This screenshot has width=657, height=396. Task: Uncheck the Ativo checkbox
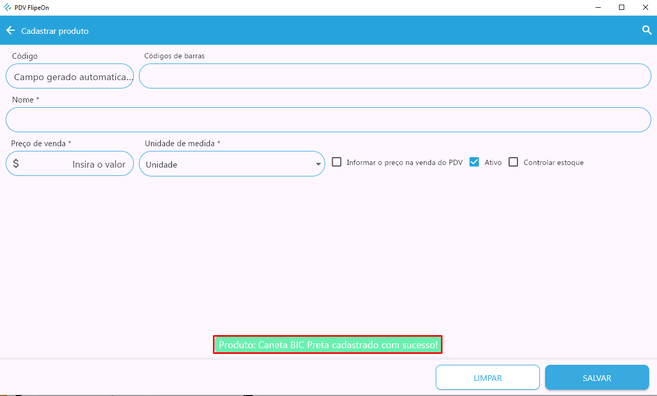(474, 162)
